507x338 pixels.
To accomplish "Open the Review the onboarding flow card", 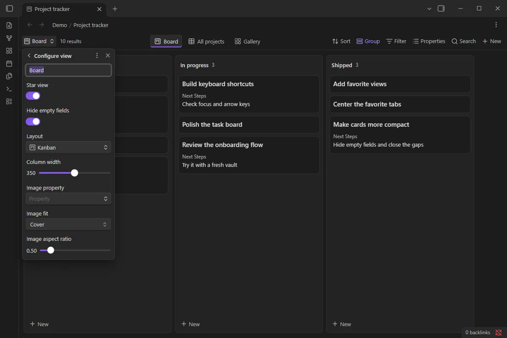I will (x=249, y=155).
